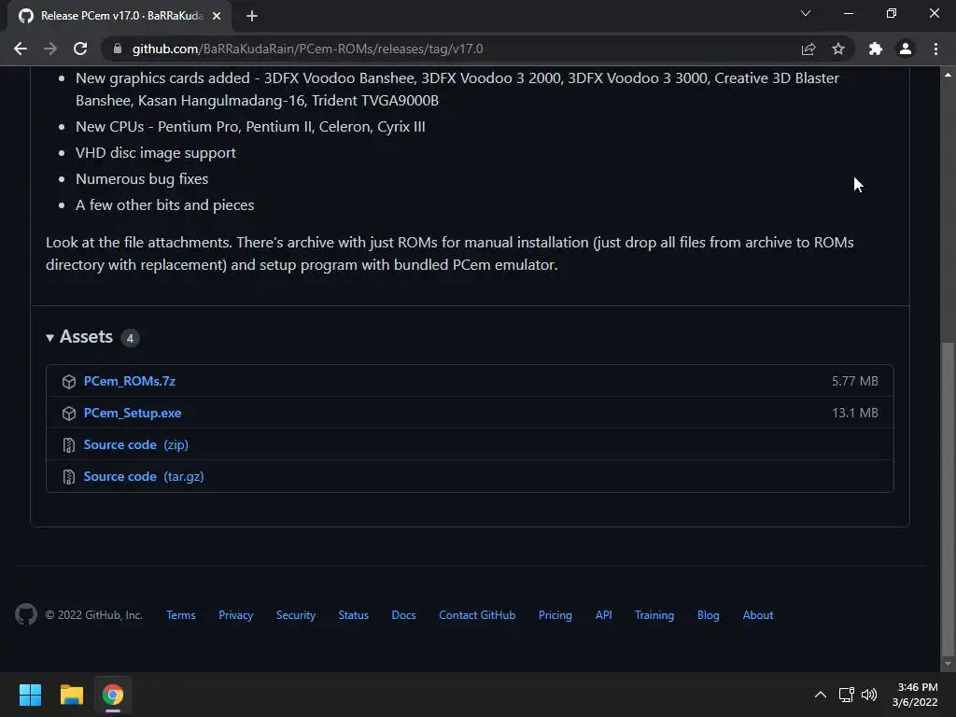Click the 'VHD disc image support' bullet
The height and width of the screenshot is (717, 956).
point(156,152)
